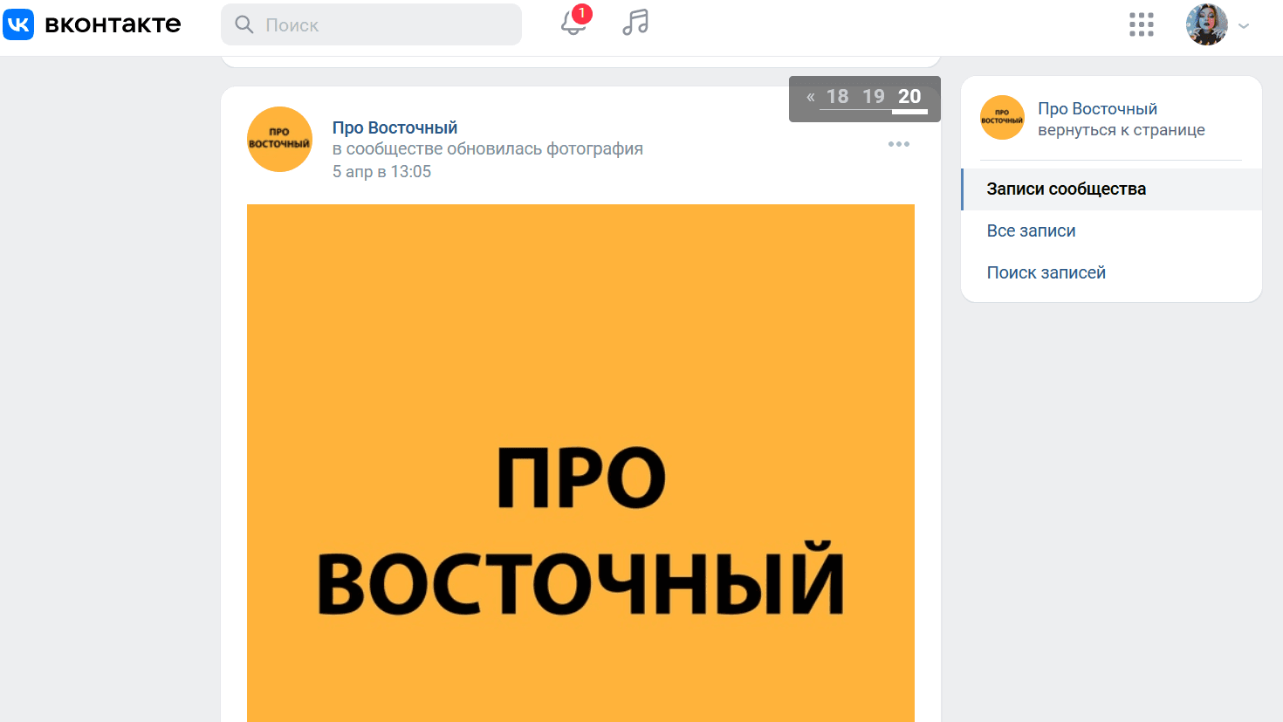Click the VK logo icon
This screenshot has width=1283, height=722.
18,24
